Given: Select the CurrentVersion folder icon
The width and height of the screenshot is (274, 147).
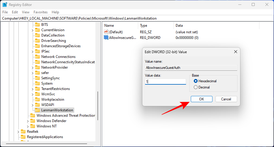Looking at the screenshot, I should [x=37, y=30].
